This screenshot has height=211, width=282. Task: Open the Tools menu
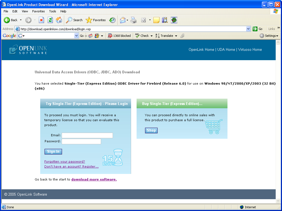click(53, 11)
